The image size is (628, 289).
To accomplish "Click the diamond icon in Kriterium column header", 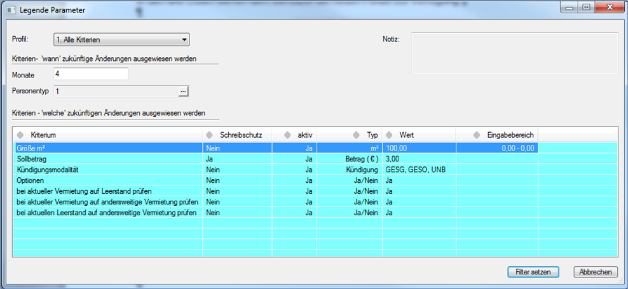I will (x=20, y=135).
